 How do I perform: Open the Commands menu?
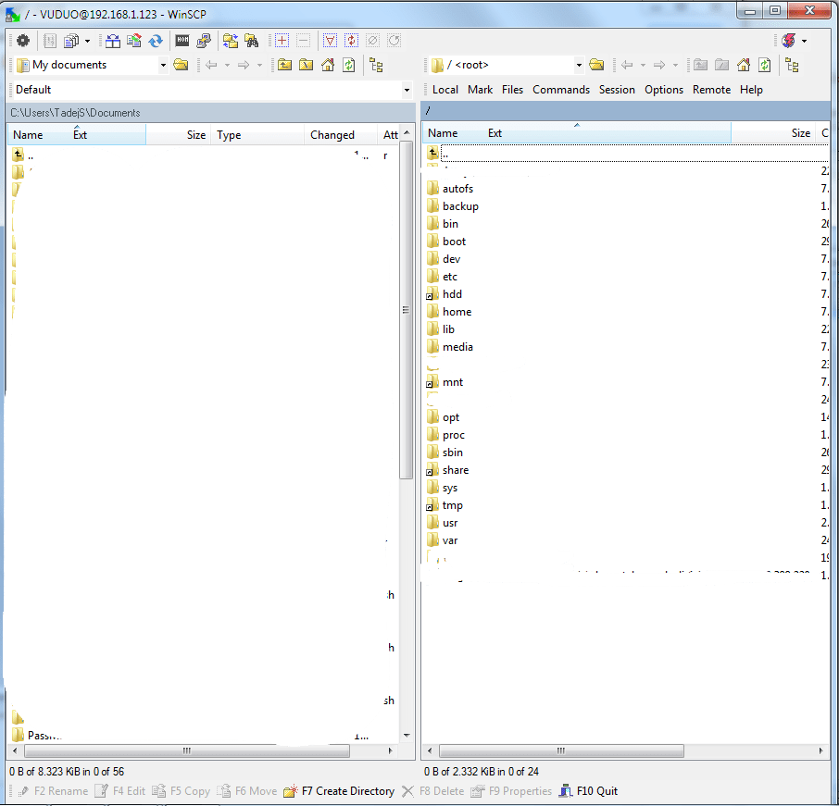(x=560, y=90)
